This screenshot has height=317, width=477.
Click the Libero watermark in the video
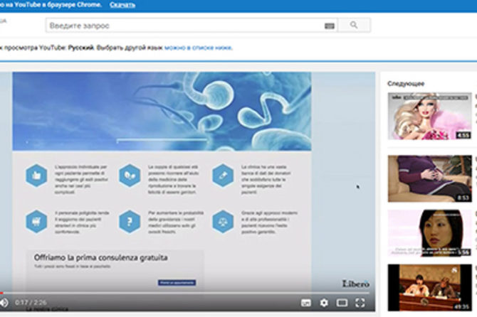pos(354,282)
